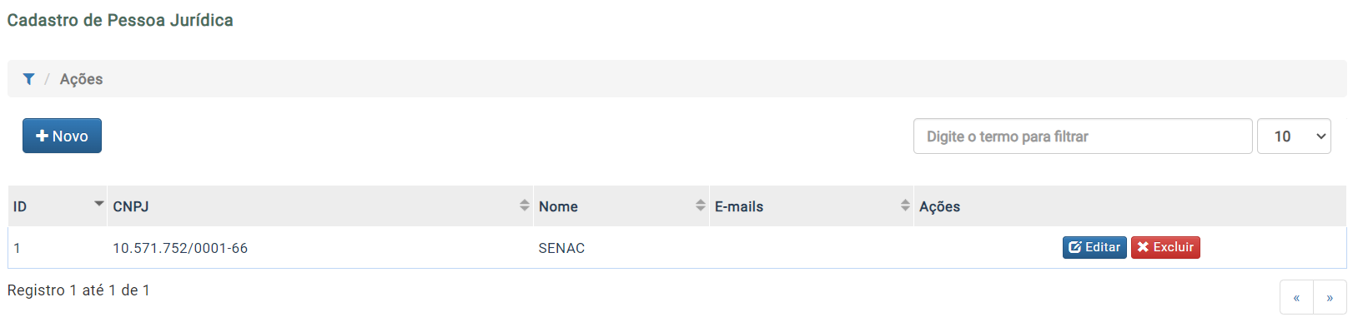The height and width of the screenshot is (327, 1353).
Task: Click the Nome column header
Action: coord(621,206)
